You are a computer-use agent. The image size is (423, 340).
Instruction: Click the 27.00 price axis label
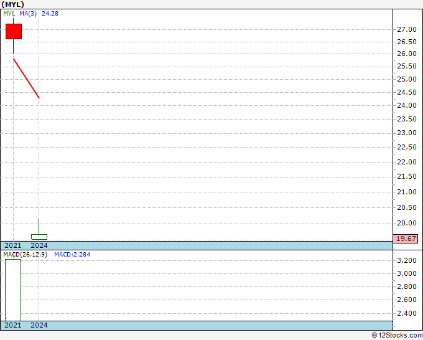[407, 29]
